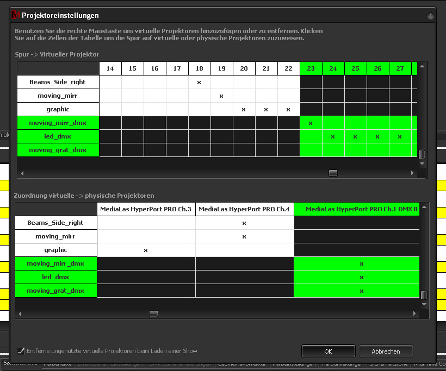The height and width of the screenshot is (371, 446).
Task: Toggle graphic mapping to HyperPort Ch.3
Action: point(146,250)
